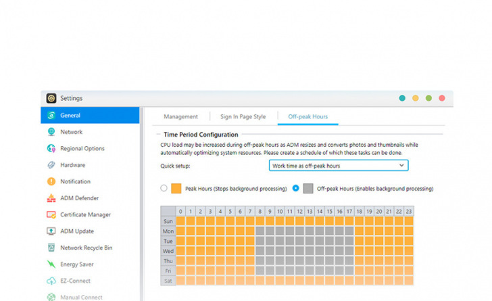The width and height of the screenshot is (492, 301).
Task: Click the orange Peak Hours color swatch
Action: 176,189
